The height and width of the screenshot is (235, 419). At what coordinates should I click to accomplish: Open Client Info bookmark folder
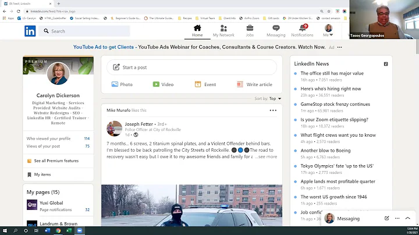tap(227, 18)
